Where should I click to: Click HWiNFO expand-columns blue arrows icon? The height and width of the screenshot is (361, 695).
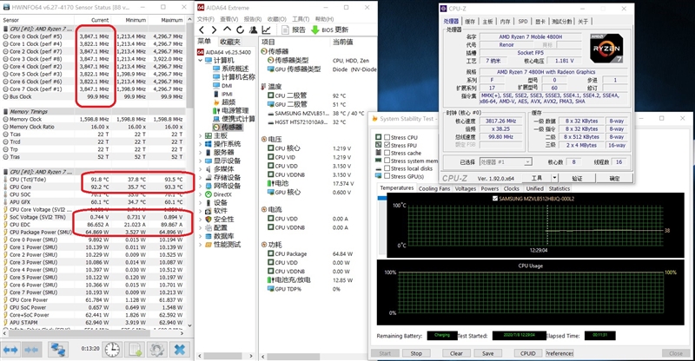(10, 350)
